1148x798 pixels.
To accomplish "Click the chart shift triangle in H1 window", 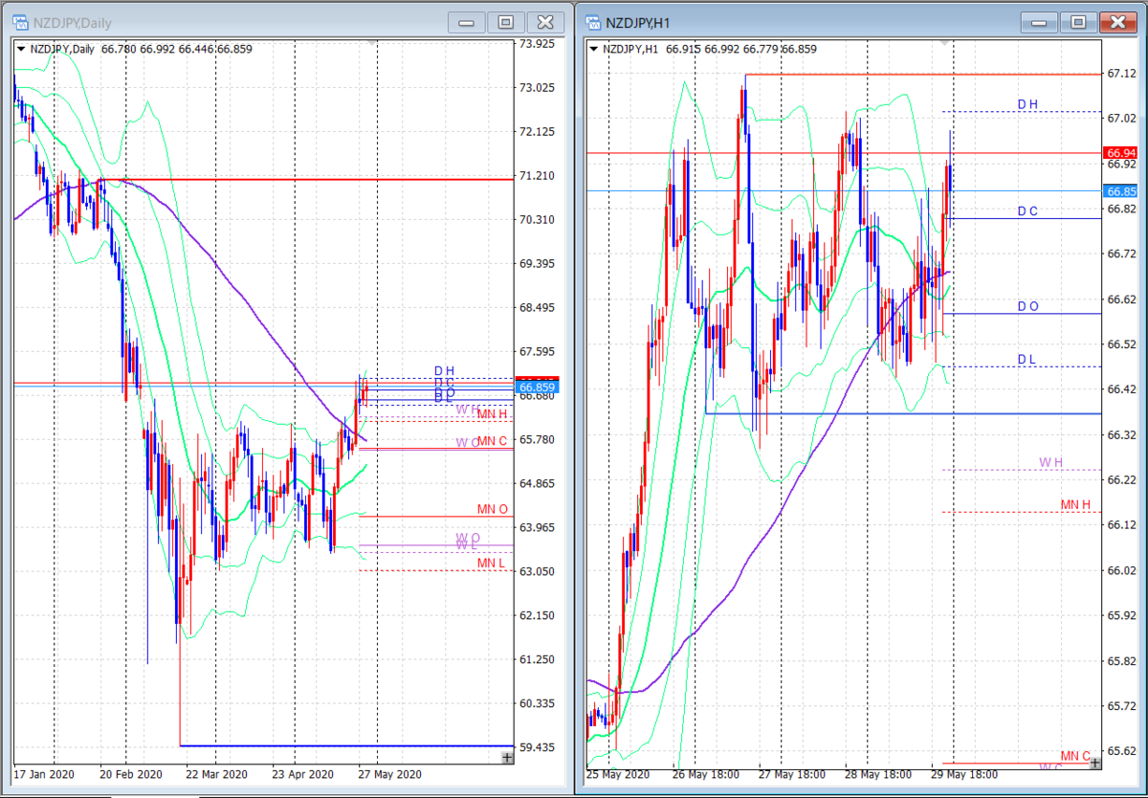I will (946, 43).
